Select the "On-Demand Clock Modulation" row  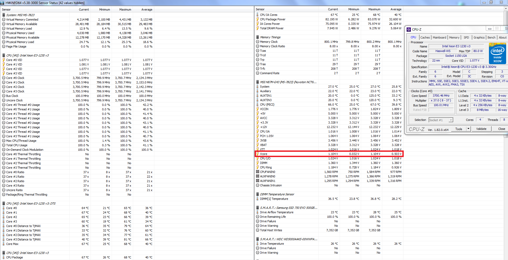[x=77, y=150]
